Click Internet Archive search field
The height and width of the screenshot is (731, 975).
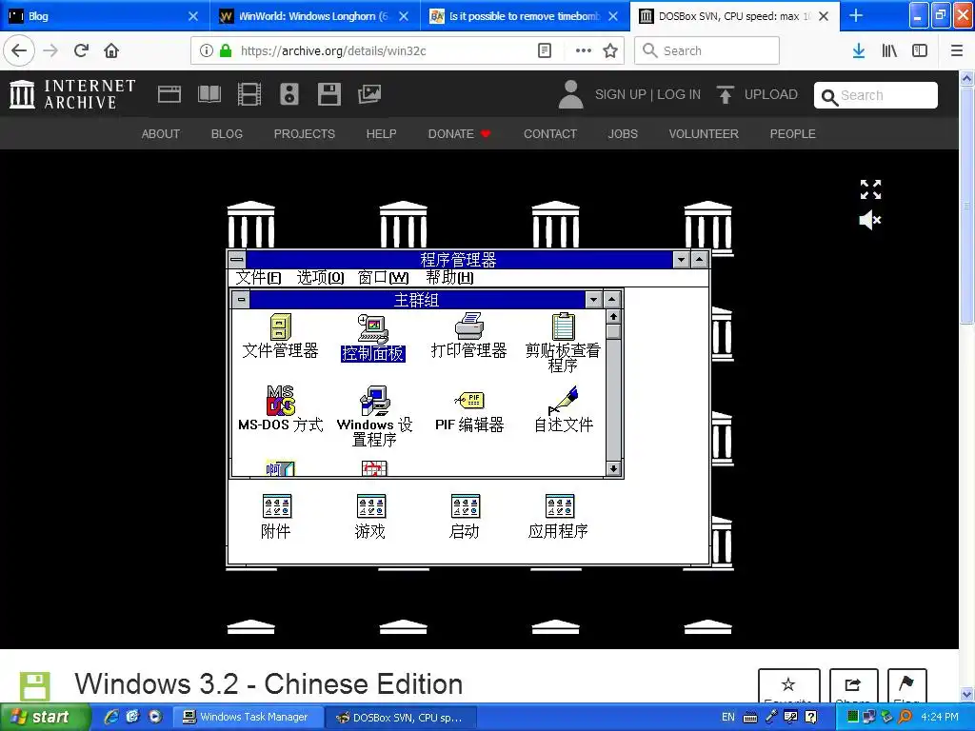[876, 95]
